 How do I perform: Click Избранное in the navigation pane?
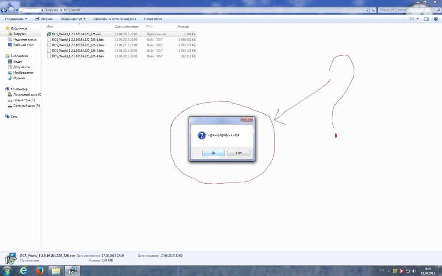click(x=19, y=28)
